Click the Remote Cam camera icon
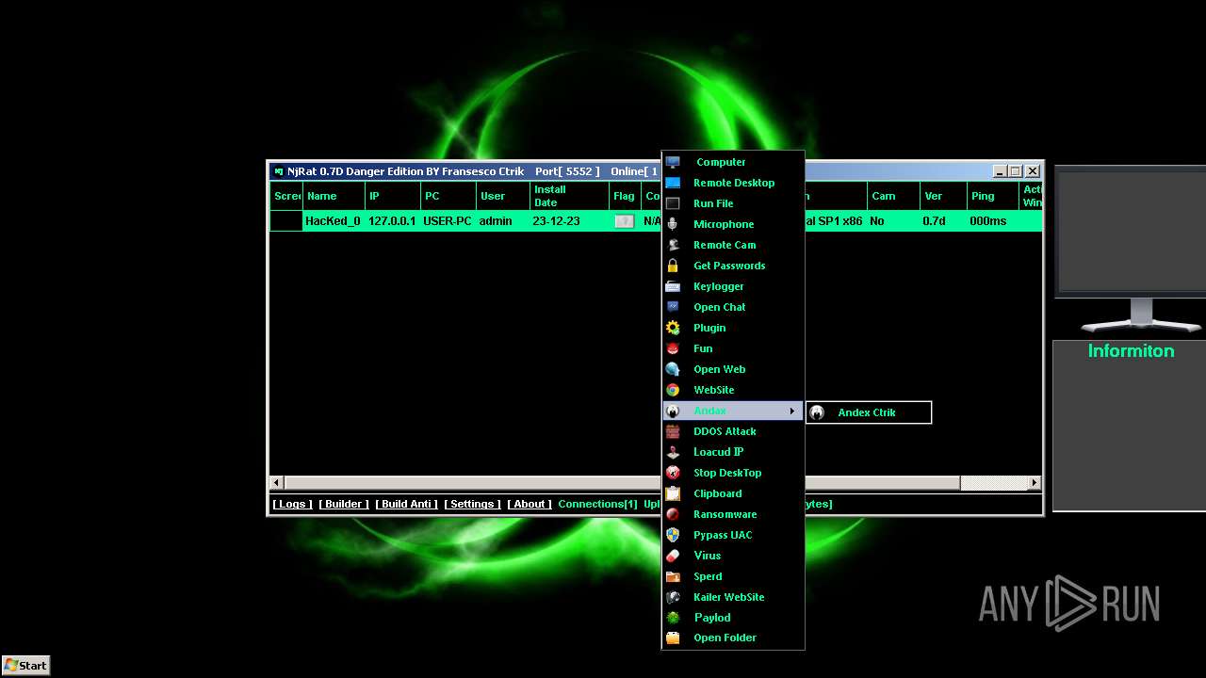 673,245
